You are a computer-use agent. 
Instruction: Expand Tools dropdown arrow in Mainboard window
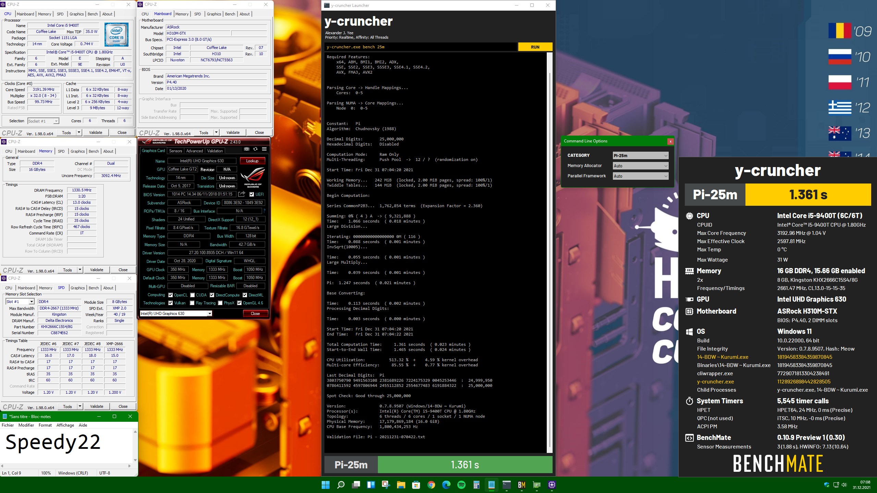(216, 132)
